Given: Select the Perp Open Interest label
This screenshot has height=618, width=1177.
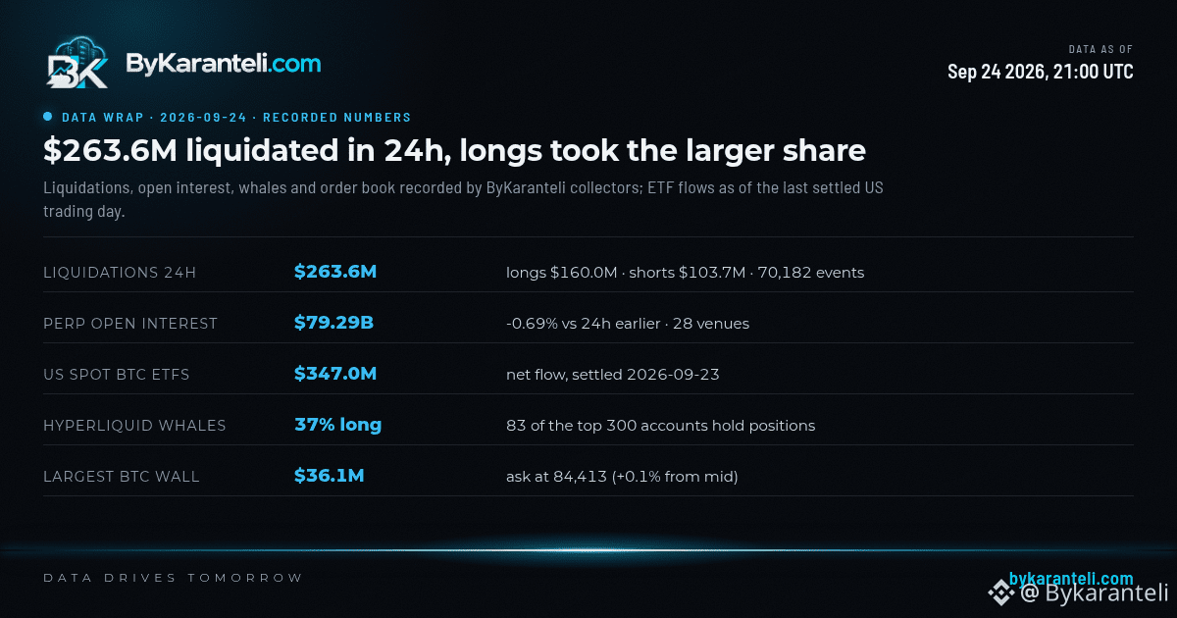Looking at the screenshot, I should point(130,324).
